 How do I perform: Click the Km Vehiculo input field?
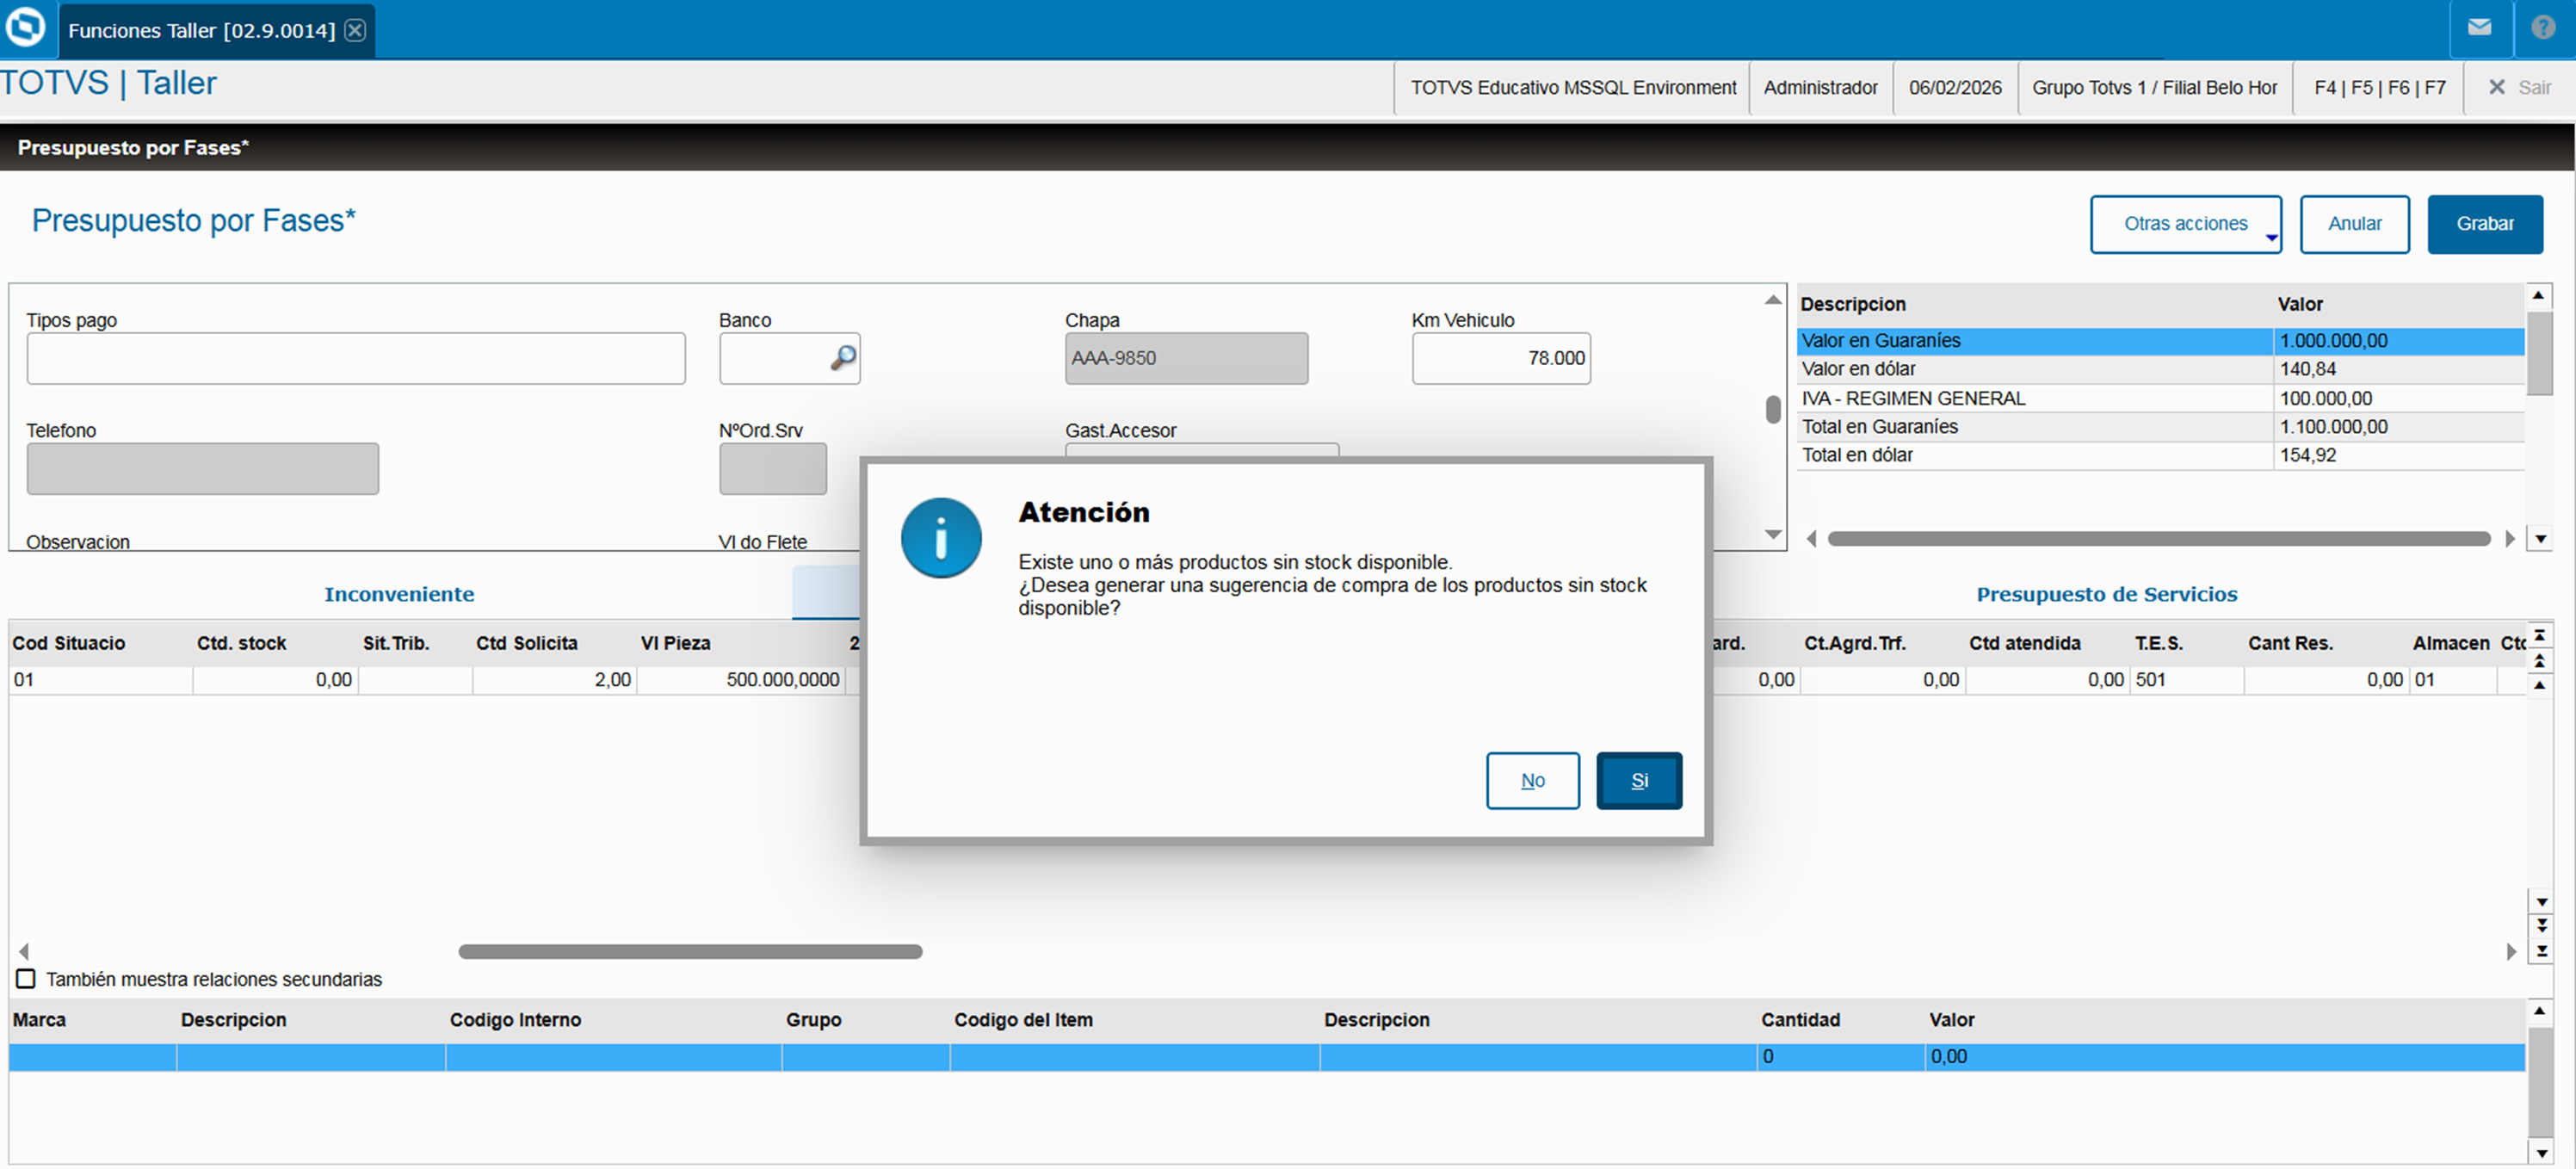pos(1500,358)
